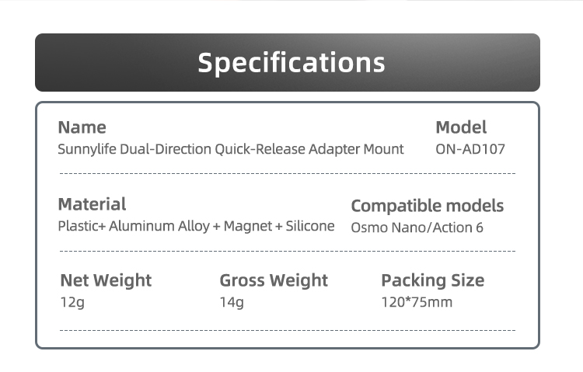This screenshot has height=372, width=583.
Task: Click the dashed divider below Material row
Action: pyautogui.click(x=288, y=251)
